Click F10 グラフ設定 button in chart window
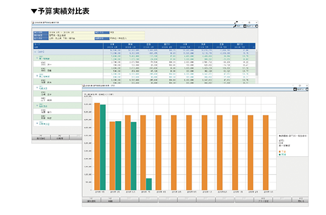Viewport: 326px width, 215px height. click(263, 200)
